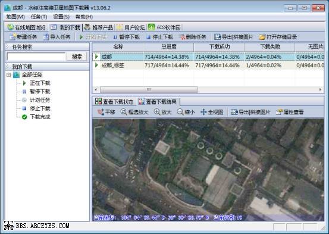Click the 删除任务 icon in toolbar
Viewport: 329px width, 234px height.
[x=183, y=37]
